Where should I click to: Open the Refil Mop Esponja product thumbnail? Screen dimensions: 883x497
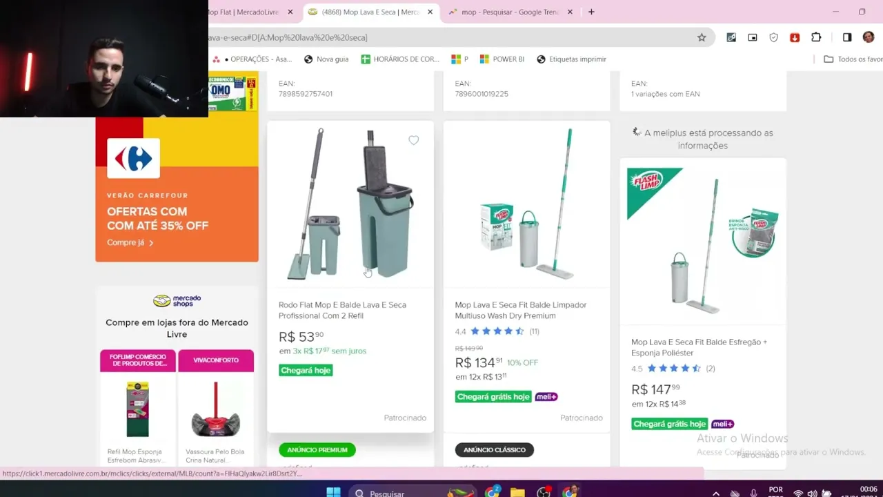(x=137, y=410)
